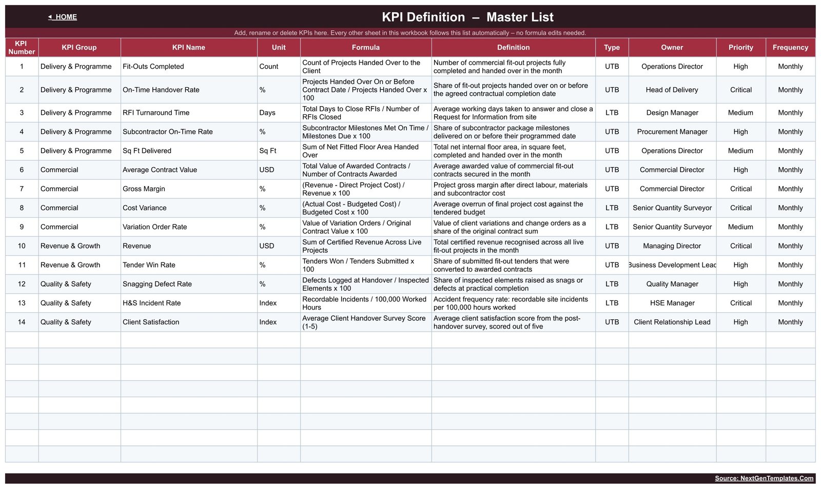Click the Managing Director owner cell
The image size is (821, 489).
click(x=672, y=246)
